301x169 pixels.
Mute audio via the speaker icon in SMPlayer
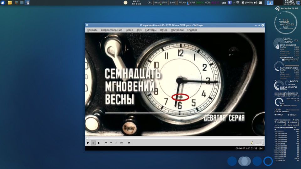click(x=252, y=143)
